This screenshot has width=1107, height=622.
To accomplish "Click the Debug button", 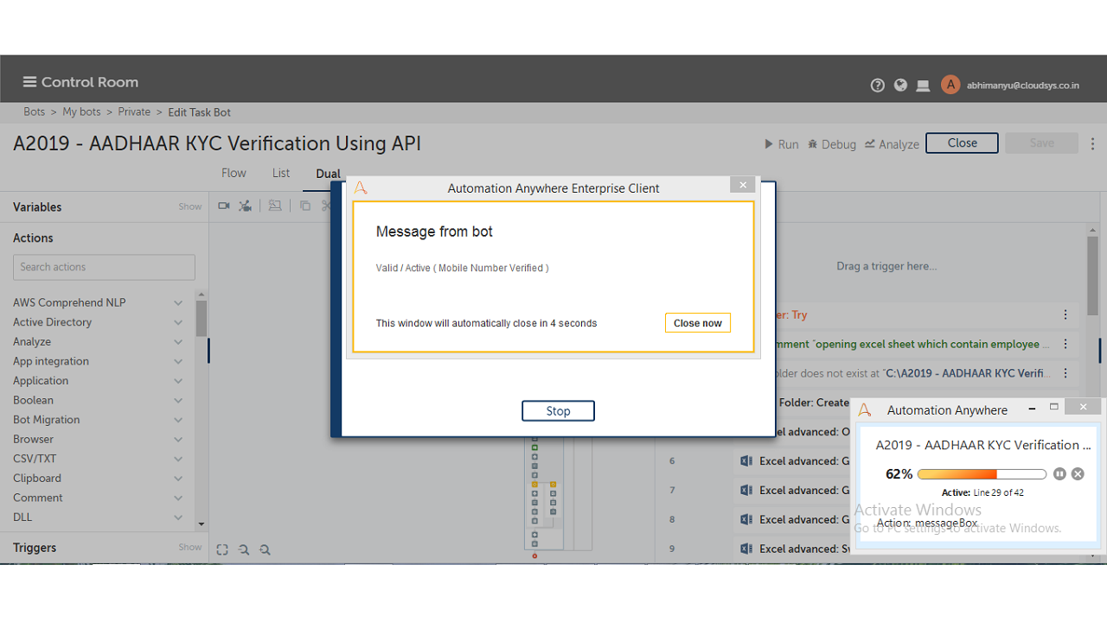I will [x=831, y=144].
